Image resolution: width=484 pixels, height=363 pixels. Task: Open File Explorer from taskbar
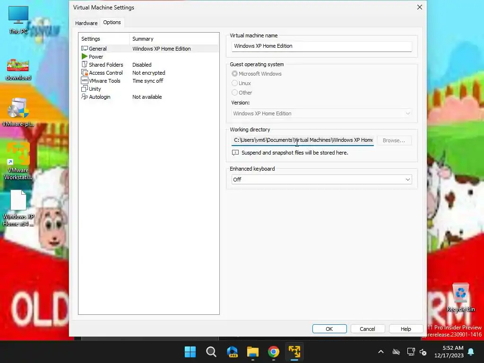click(x=253, y=352)
